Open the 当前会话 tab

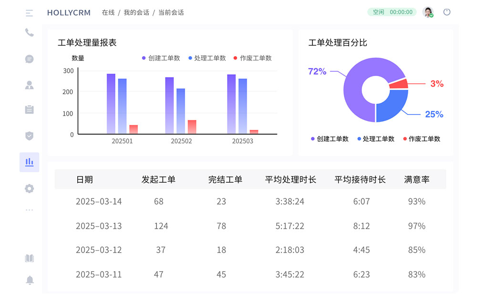[171, 12]
